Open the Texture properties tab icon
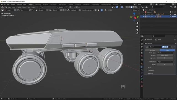This screenshot has height=100, width=177. pyautogui.click(x=142, y=86)
